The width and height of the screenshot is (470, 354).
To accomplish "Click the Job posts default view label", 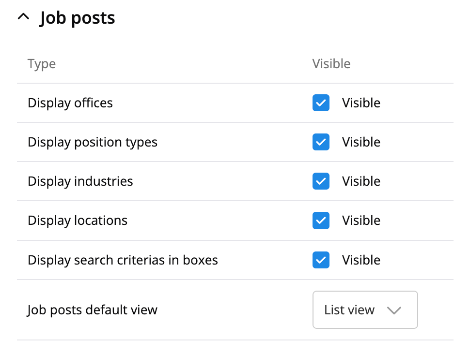I will 93,310.
